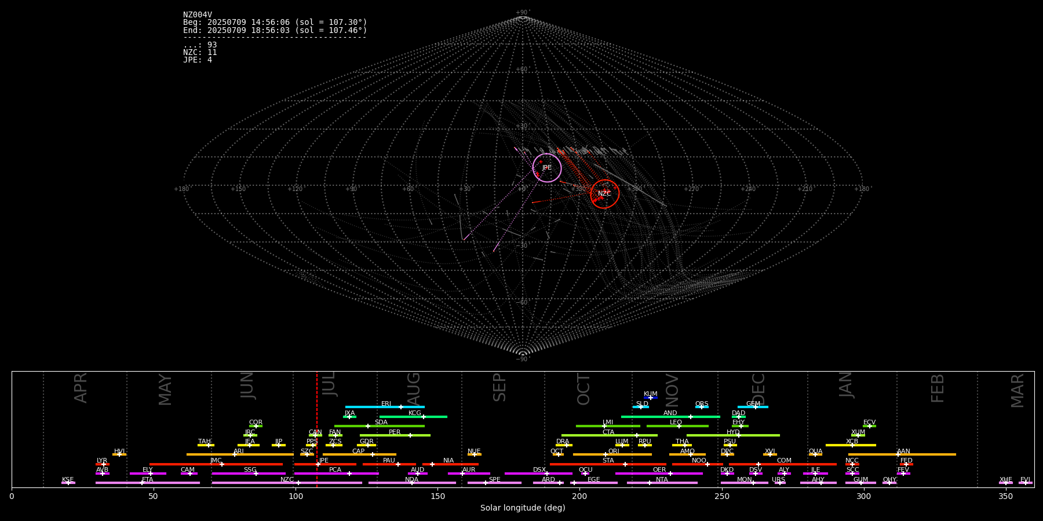Image resolution: width=1043 pixels, height=521 pixels.
Task: Select the Beg: 20250709 14:56:06 timestamp line
Action: [x=275, y=23]
